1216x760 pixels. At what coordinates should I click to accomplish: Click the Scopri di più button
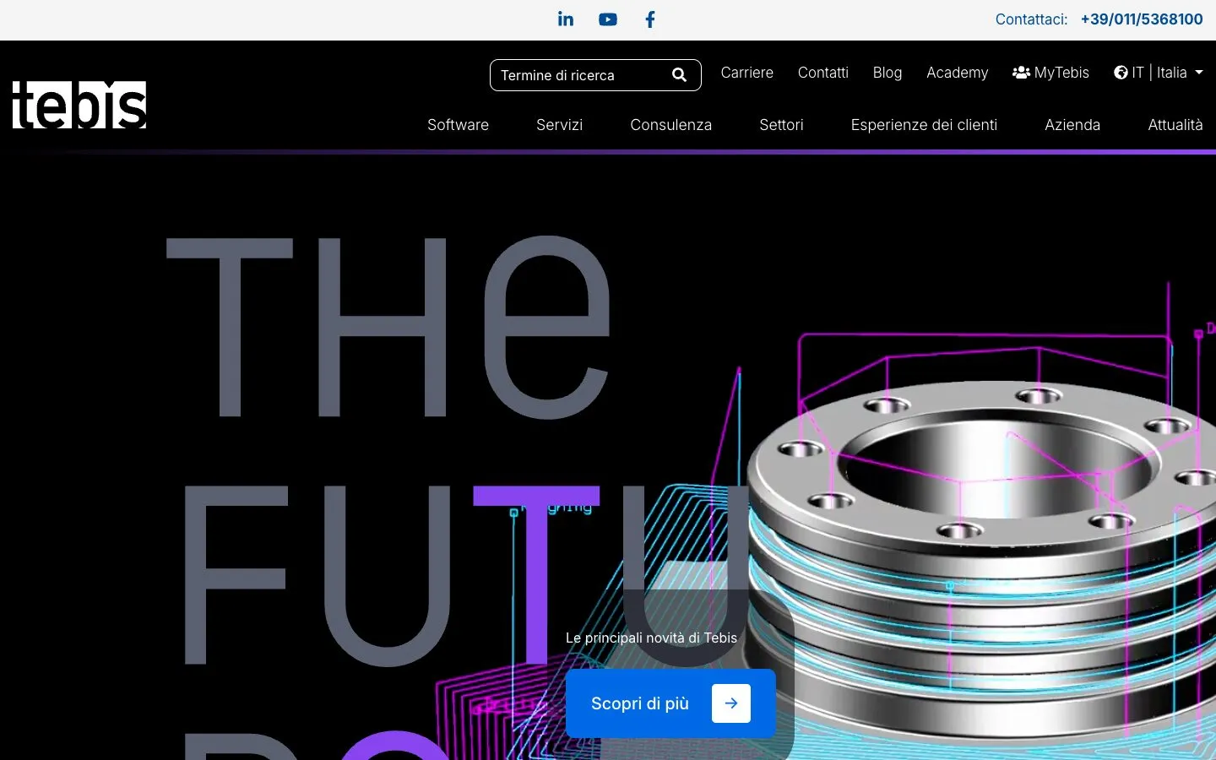[x=670, y=703]
